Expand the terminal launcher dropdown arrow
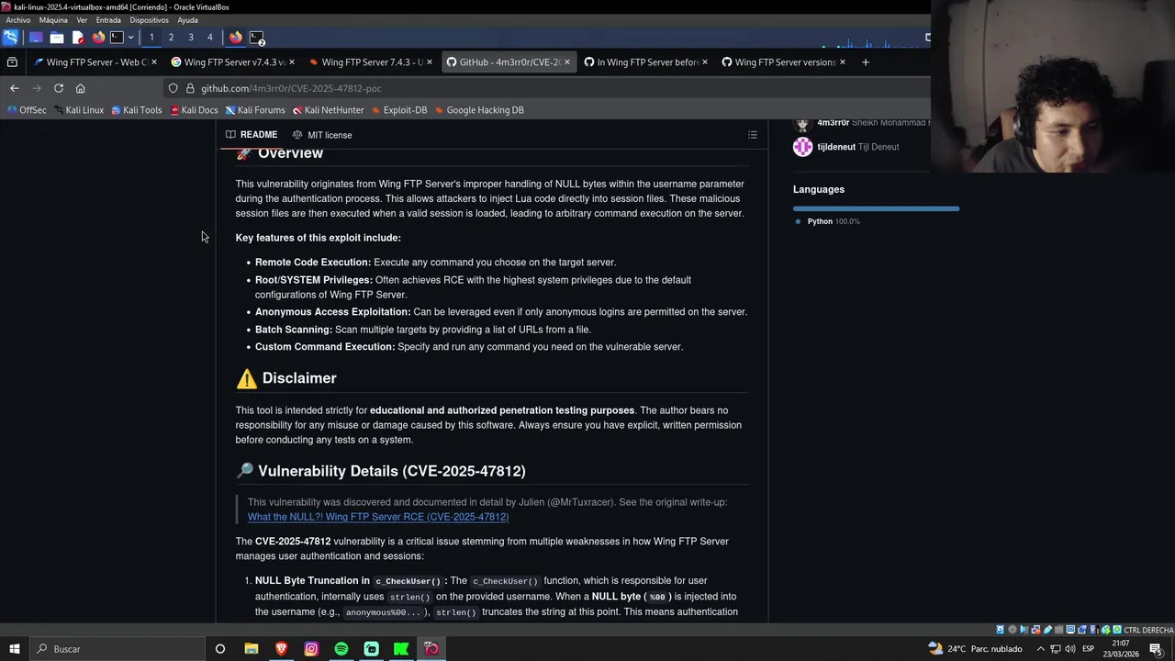The width and height of the screenshot is (1175, 661). pos(130,38)
